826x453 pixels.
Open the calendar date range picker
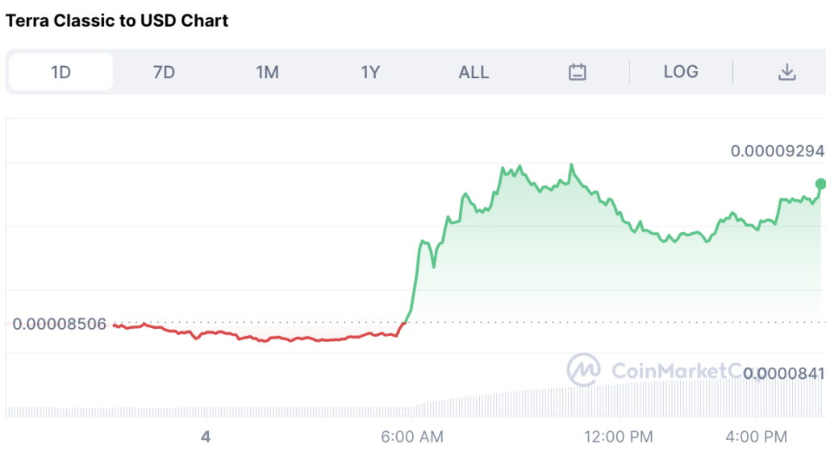pyautogui.click(x=577, y=72)
